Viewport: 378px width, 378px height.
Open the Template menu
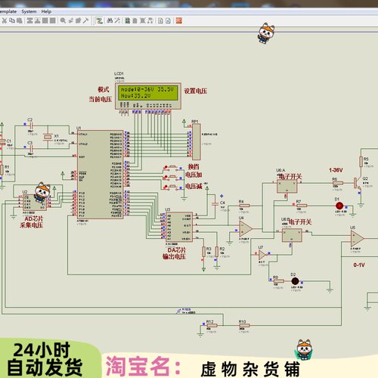click(x=8, y=11)
